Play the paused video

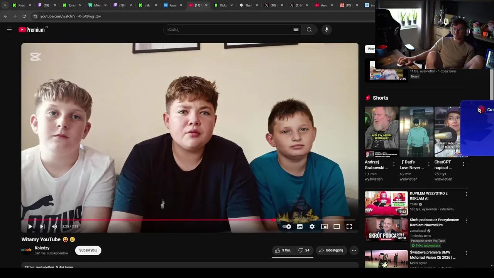tap(30, 227)
